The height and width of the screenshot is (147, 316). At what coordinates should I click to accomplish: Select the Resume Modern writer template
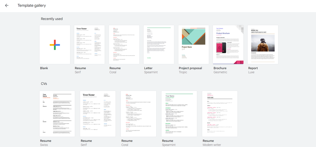[x=220, y=114]
